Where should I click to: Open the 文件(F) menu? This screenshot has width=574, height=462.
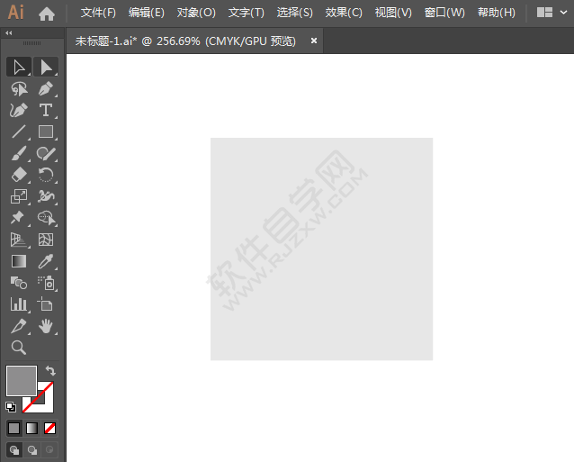click(x=98, y=13)
